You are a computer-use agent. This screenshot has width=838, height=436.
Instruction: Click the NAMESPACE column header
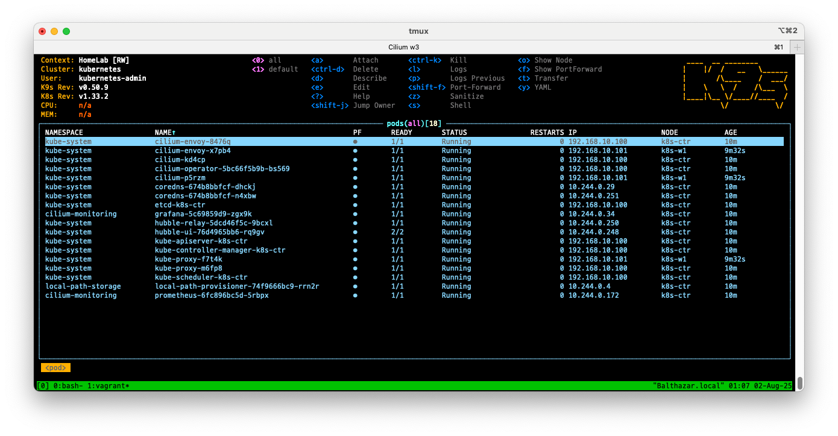pos(64,133)
